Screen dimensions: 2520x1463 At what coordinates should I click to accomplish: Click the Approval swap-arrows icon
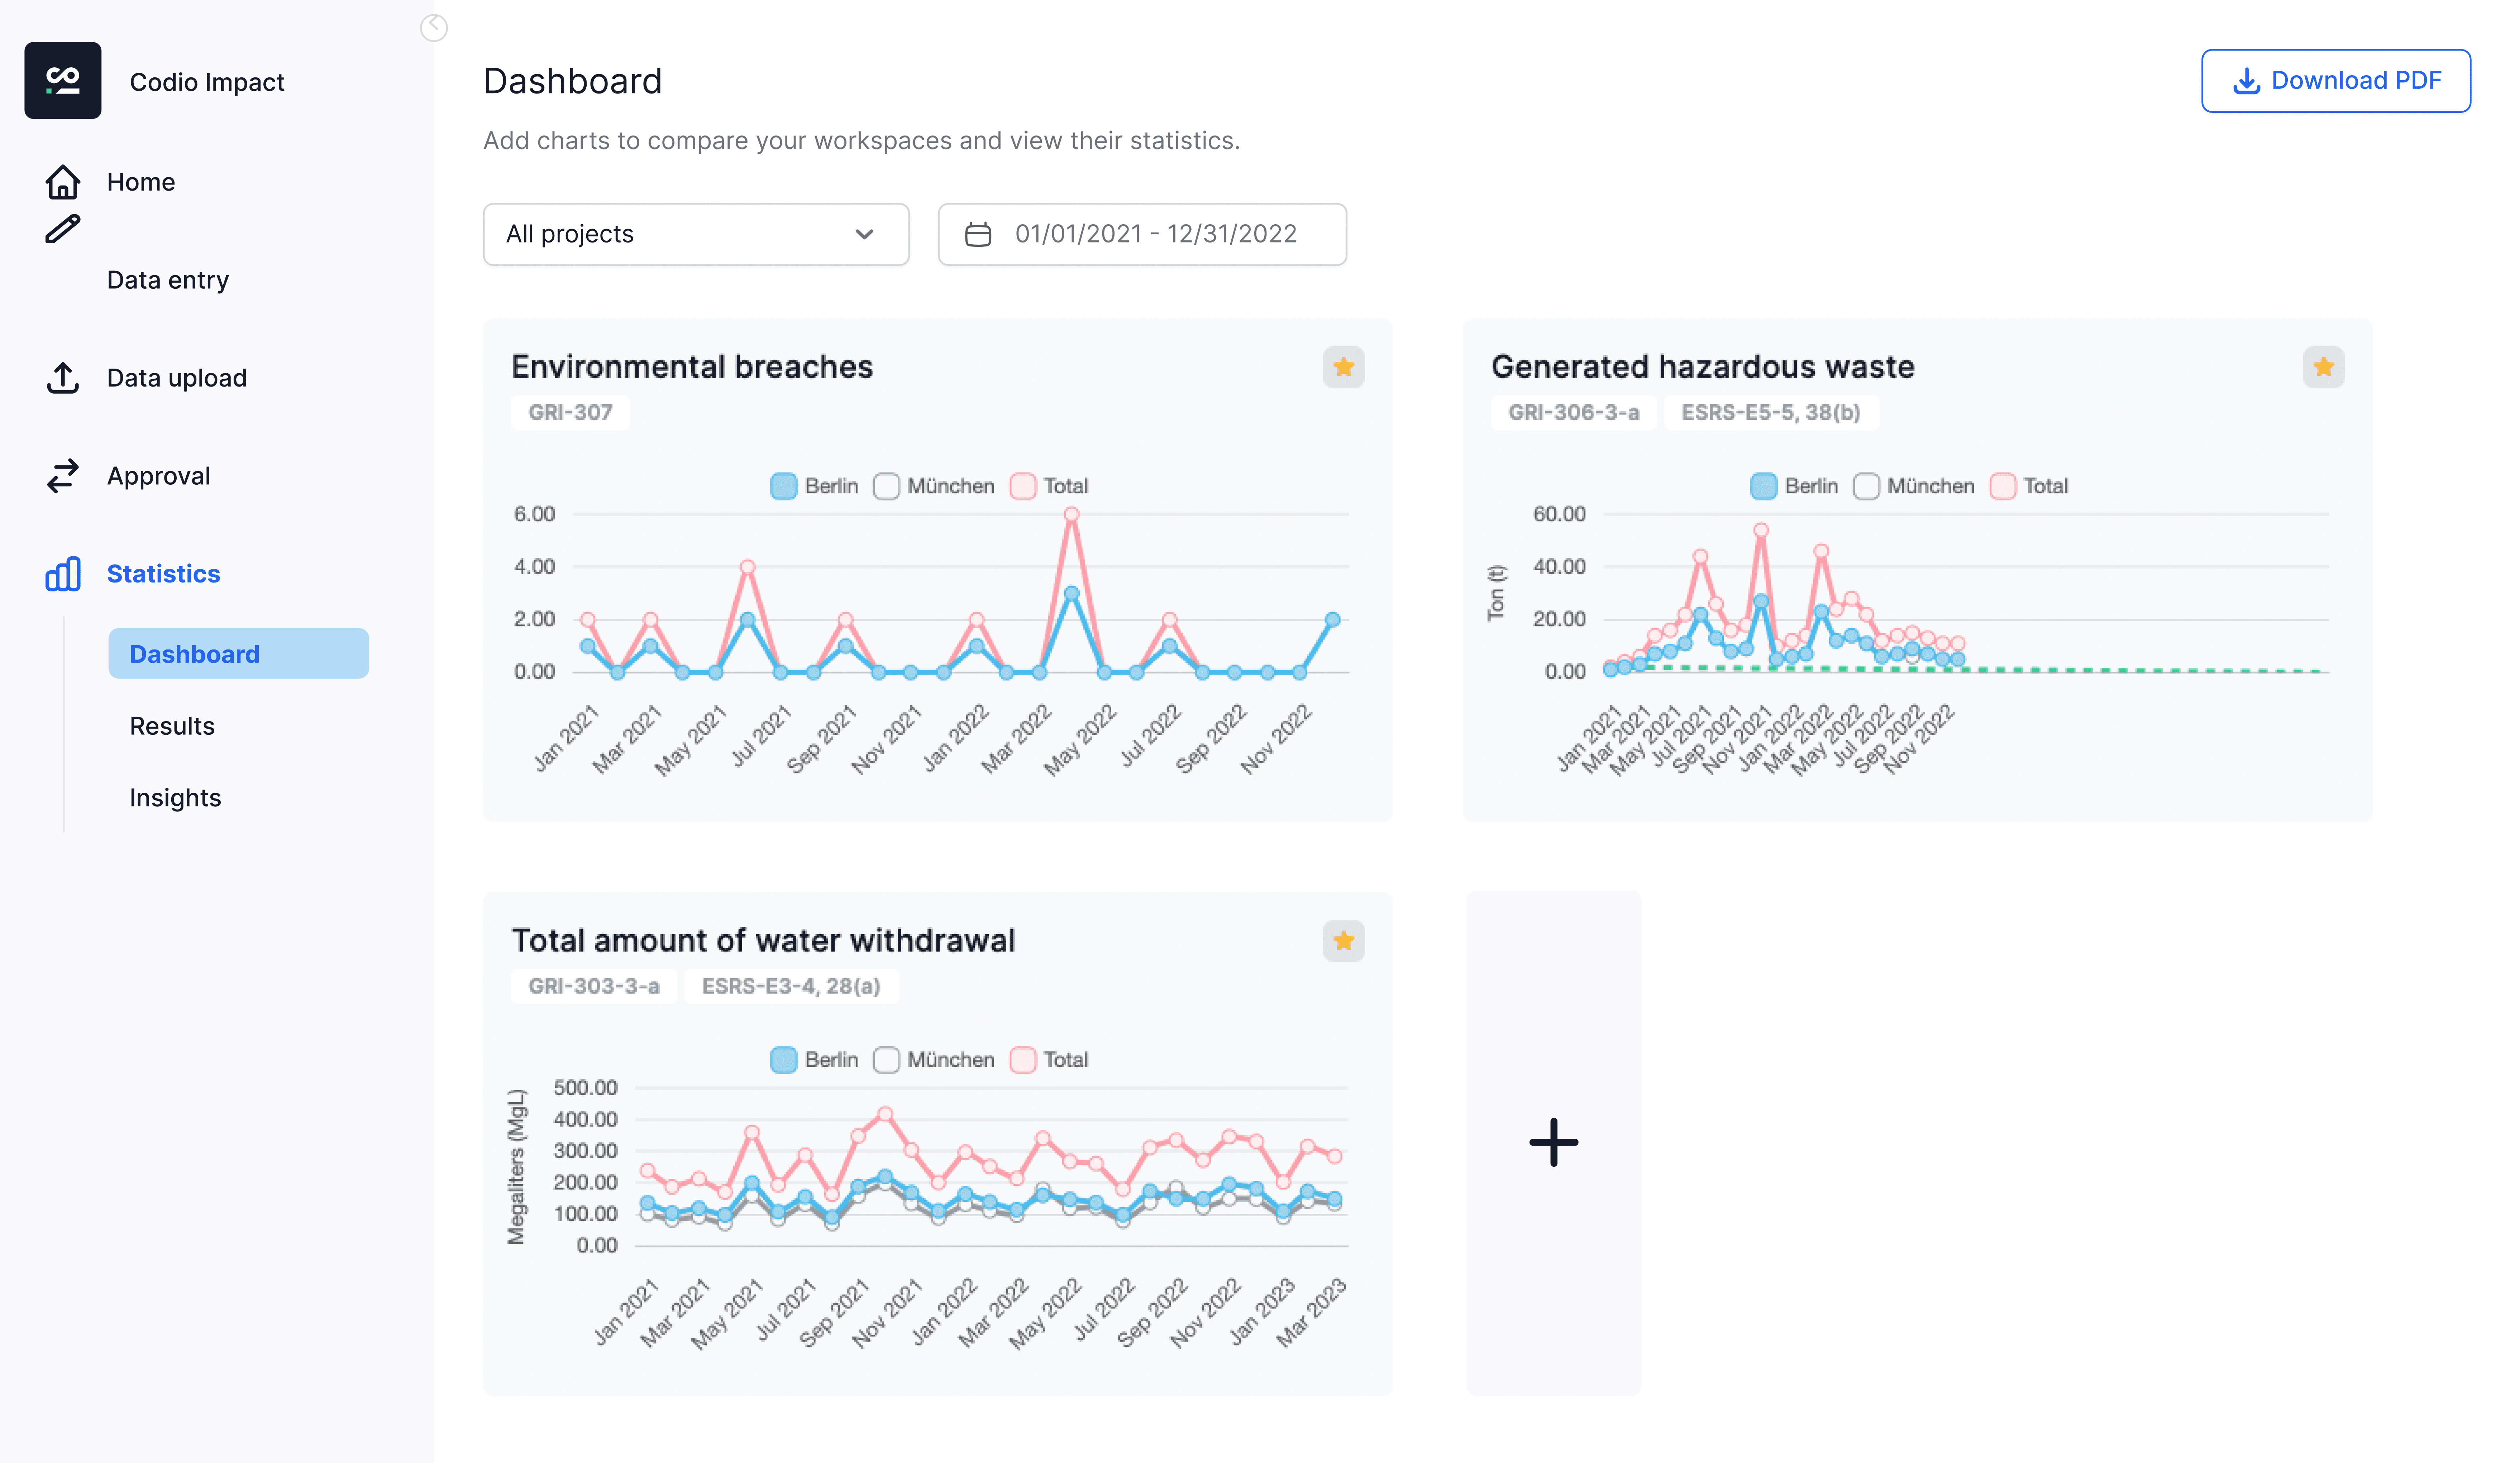[62, 476]
